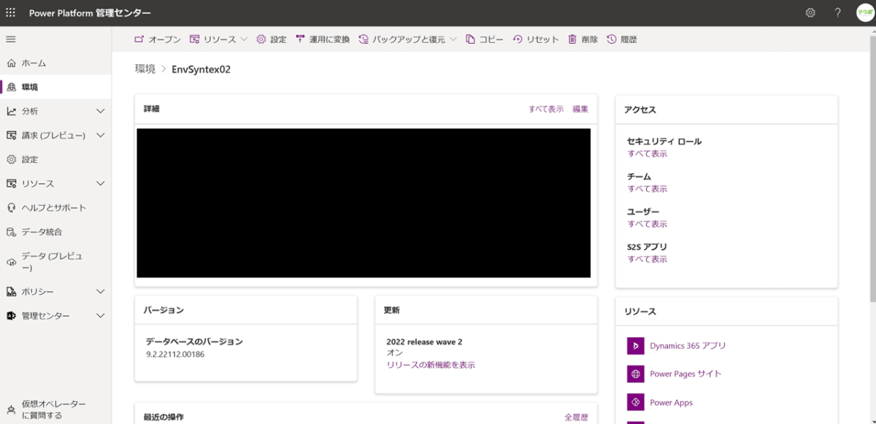Screen dimensions: 876x424
Task: Click the データ (プレビュー) cloud icon
Action: [x=11, y=262]
